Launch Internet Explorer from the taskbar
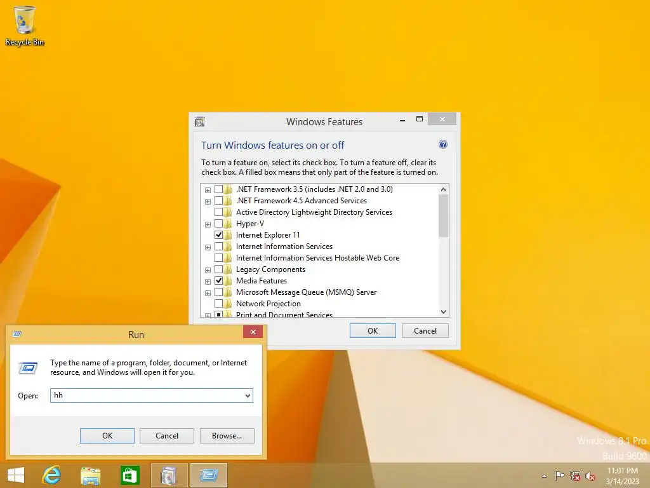Viewport: 650px width, 488px height. (52, 475)
